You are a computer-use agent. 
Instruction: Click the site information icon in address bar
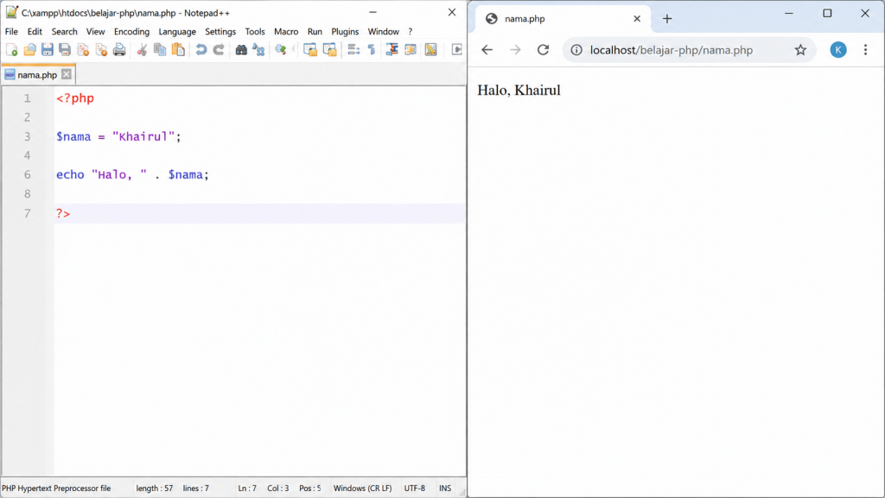click(576, 50)
